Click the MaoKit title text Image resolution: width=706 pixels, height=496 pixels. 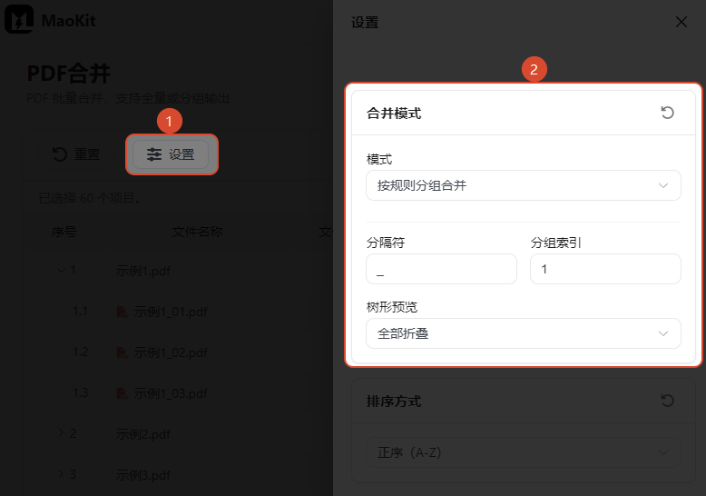click(68, 20)
